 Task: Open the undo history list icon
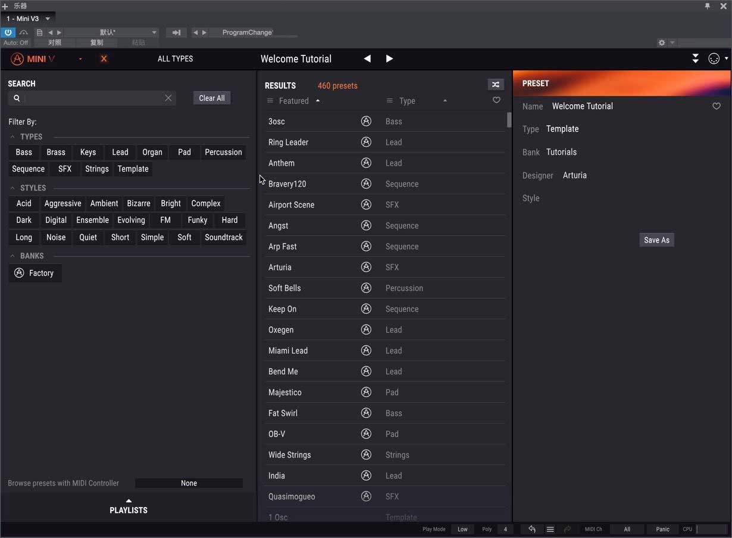(x=550, y=529)
